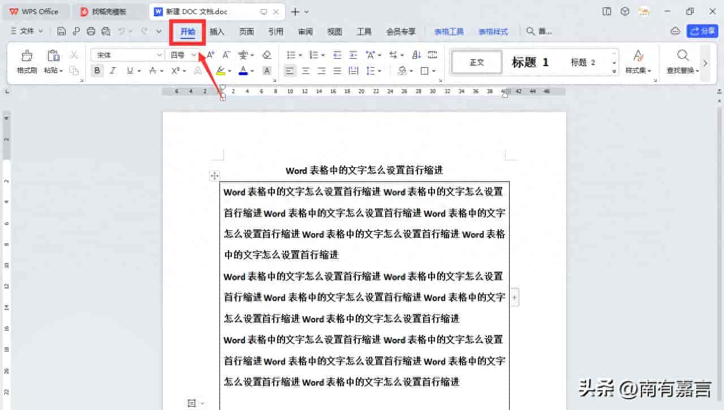The width and height of the screenshot is (724, 410).
Task: Click the Sort (A-Z arrow) icon
Action: [x=417, y=55]
